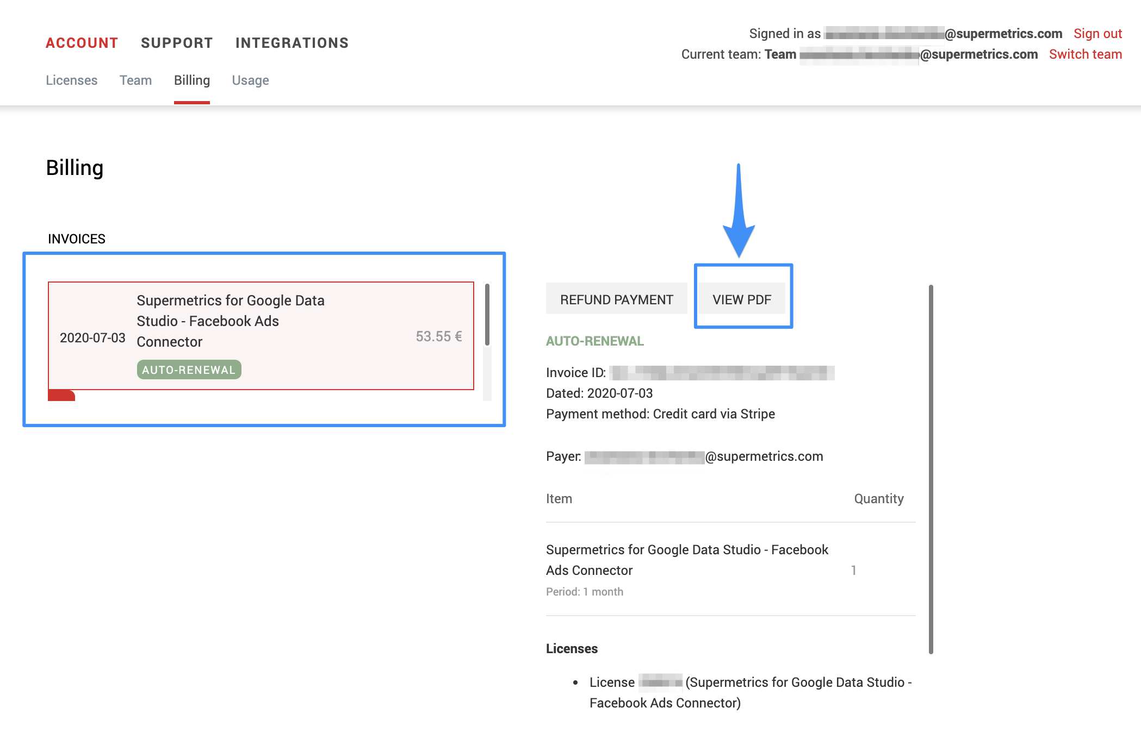This screenshot has width=1141, height=739.
Task: Click the invoices list scrollbar
Action: tap(487, 315)
